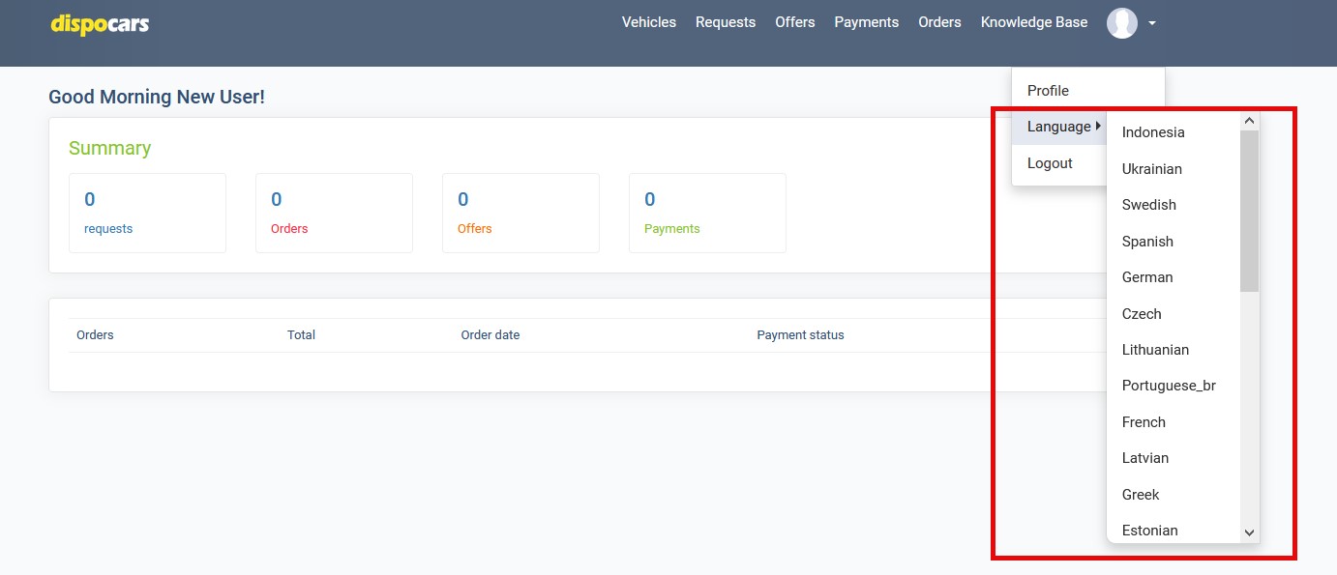Expand the Language submenu

(1059, 127)
